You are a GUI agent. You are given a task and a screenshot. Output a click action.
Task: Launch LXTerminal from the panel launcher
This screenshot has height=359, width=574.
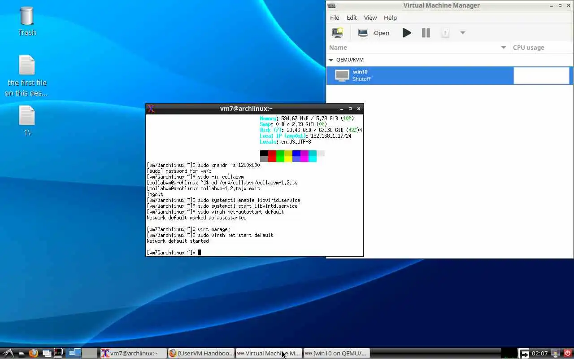click(x=58, y=353)
